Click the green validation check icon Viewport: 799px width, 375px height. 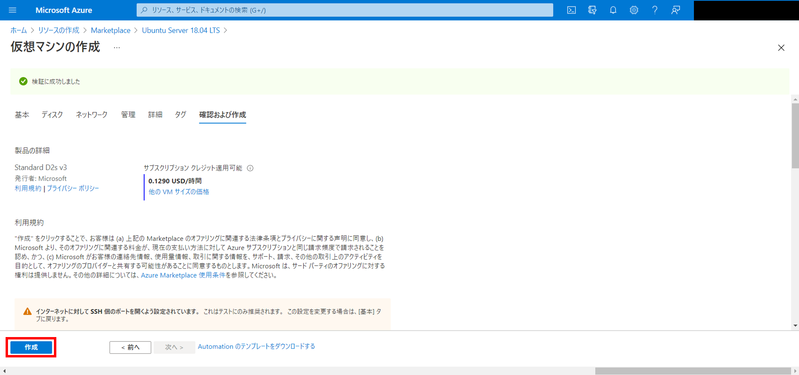(x=23, y=81)
